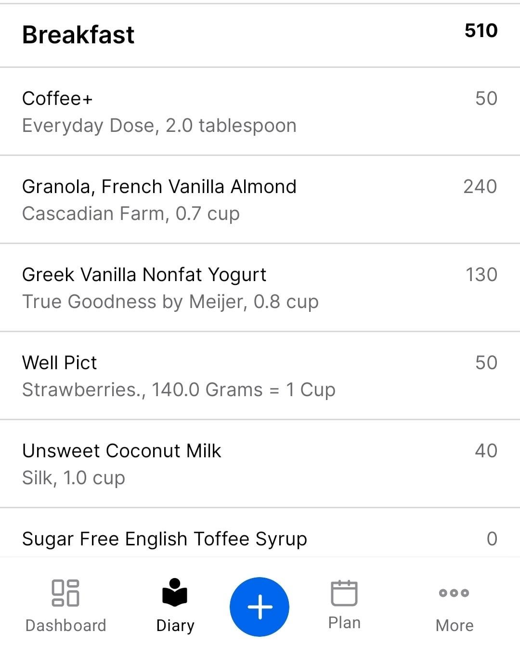Select the Diary tab label
Viewport: 520px width, 645px height.
point(175,626)
